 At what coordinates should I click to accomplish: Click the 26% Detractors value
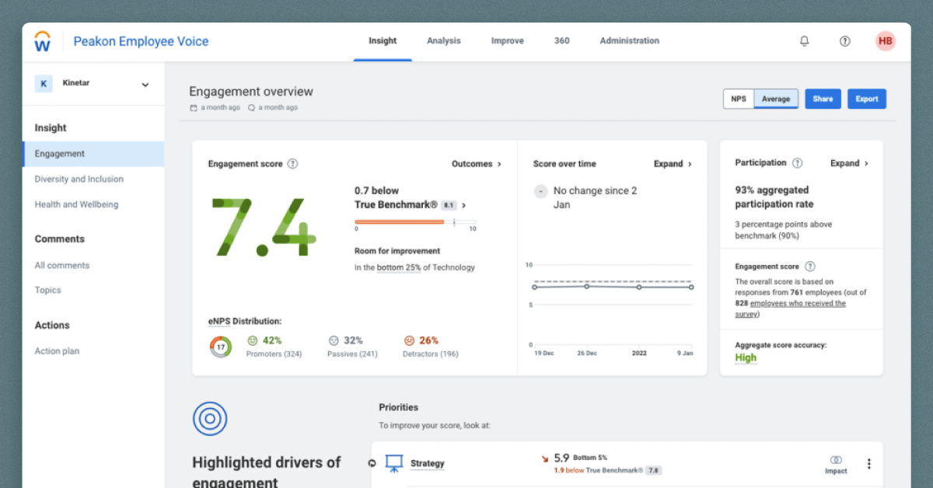429,340
